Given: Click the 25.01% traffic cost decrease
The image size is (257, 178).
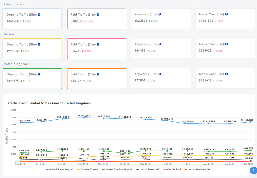Looking at the screenshot, I should 218,51.
